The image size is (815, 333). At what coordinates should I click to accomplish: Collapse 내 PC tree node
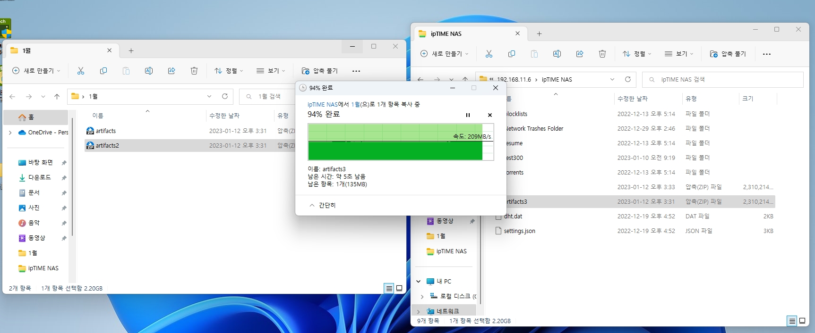419,282
